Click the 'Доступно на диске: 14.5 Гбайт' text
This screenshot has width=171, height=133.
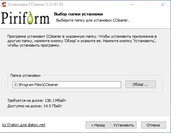click(35, 106)
